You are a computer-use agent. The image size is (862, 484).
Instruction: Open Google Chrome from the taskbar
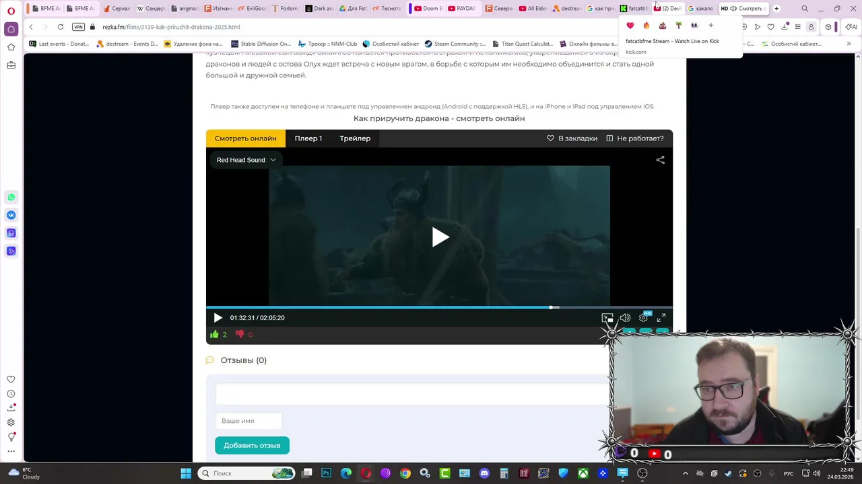405,473
